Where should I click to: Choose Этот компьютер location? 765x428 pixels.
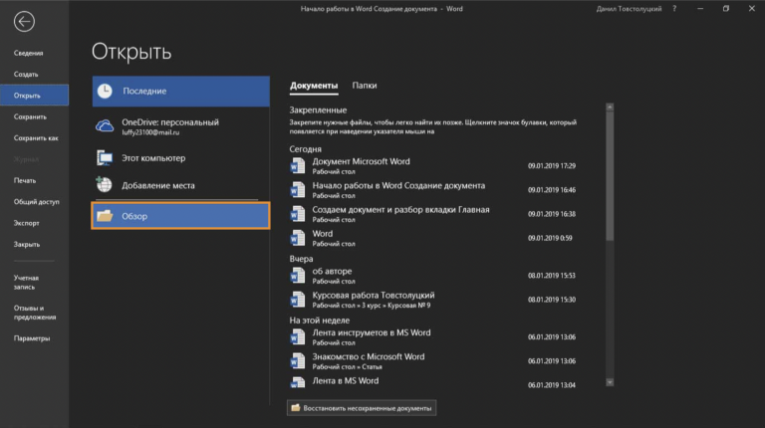(x=181, y=158)
